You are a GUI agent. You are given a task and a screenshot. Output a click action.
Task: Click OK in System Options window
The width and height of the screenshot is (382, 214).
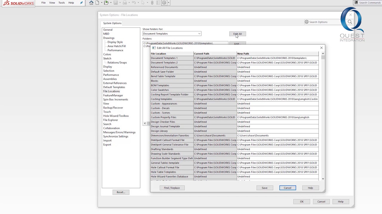(302, 202)
